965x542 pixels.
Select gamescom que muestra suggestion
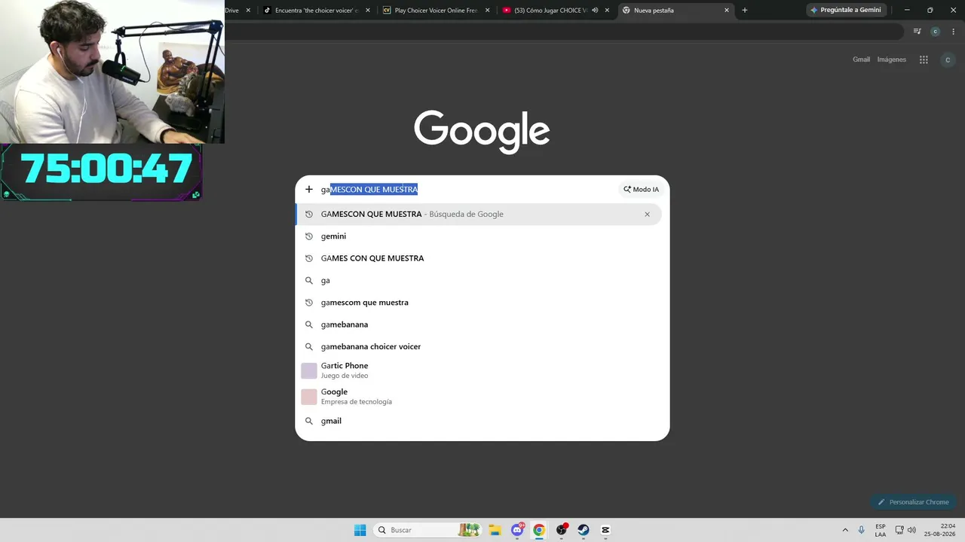click(x=479, y=303)
